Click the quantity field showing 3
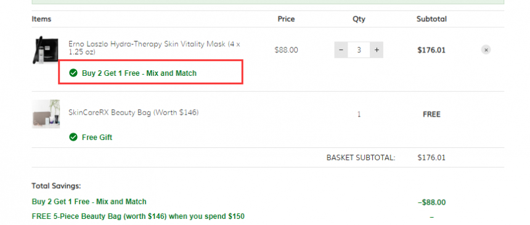The height and width of the screenshot is (225, 530). tap(359, 50)
